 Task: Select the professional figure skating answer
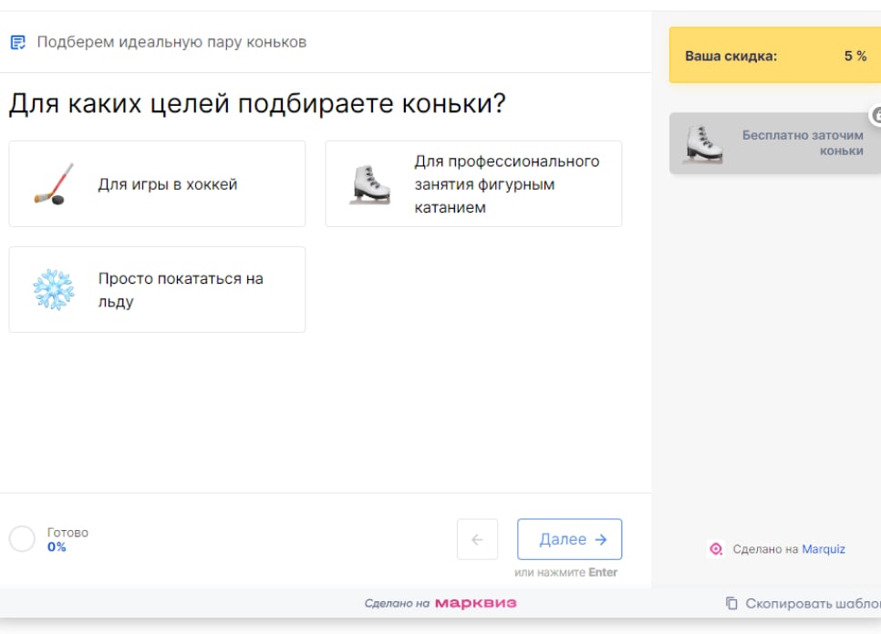click(472, 183)
